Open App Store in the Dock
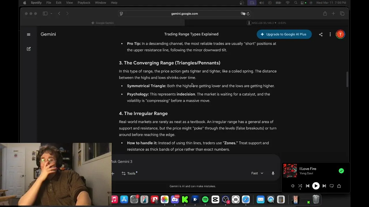Screen dimensions: 369x207 coord(124,200)
